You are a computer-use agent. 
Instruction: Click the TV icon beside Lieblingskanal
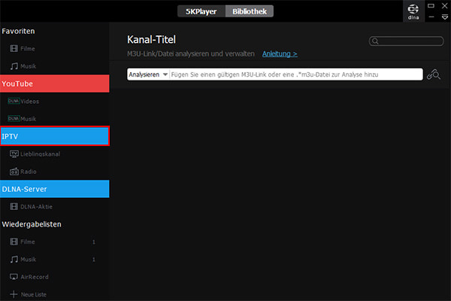[x=14, y=154]
